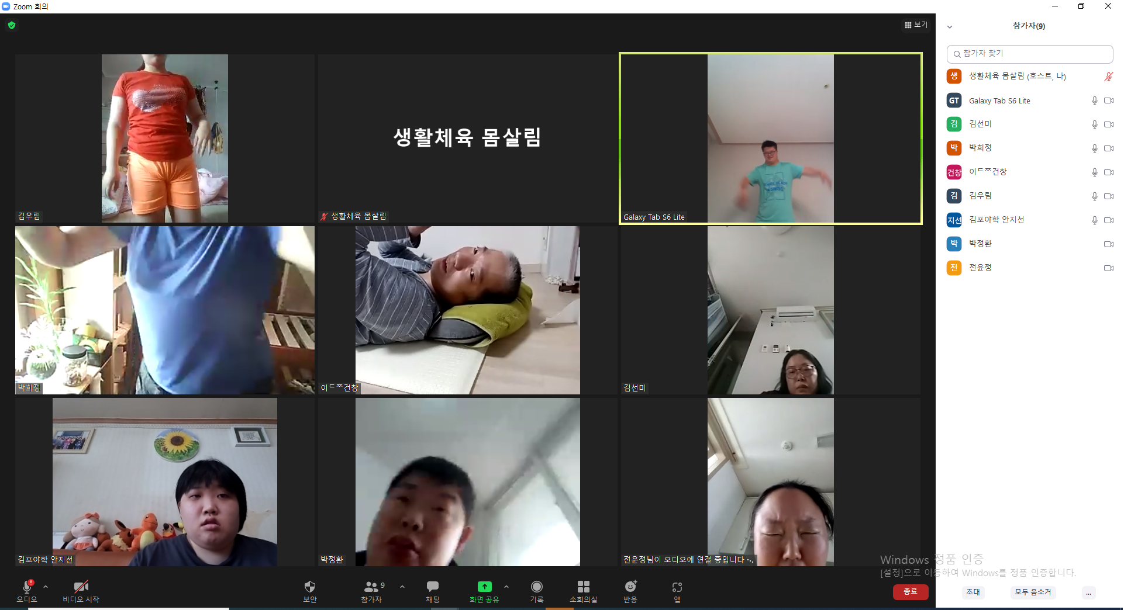Toggle camera icon for Galaxy Tab S6 Lite

(x=1109, y=100)
